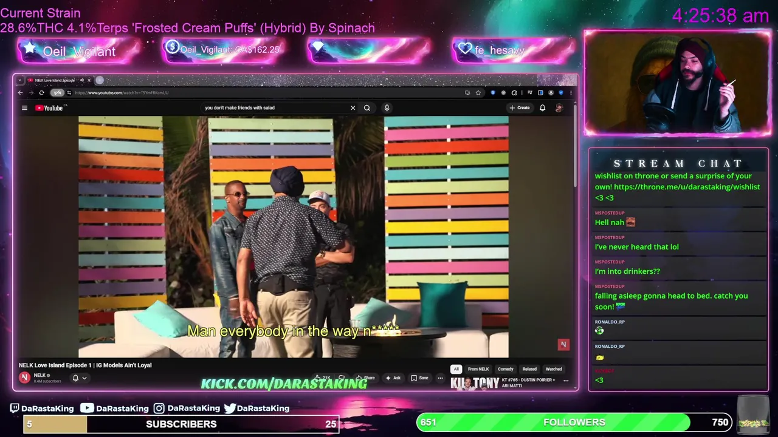Open the browser extensions puzzle icon
Image resolution: width=778 pixels, height=437 pixels.
pyautogui.click(x=514, y=93)
